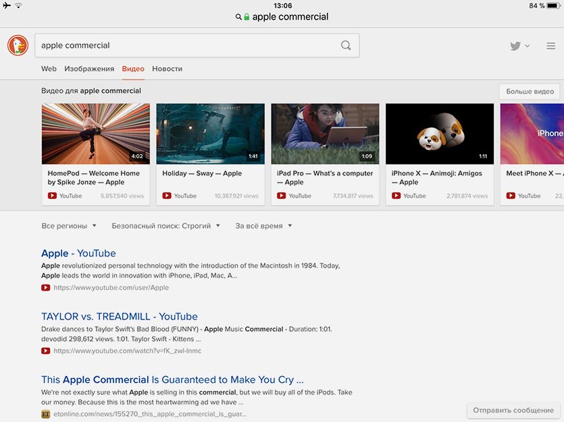Select the Видео tab
Viewport: 564px width, 422px height.
133,69
